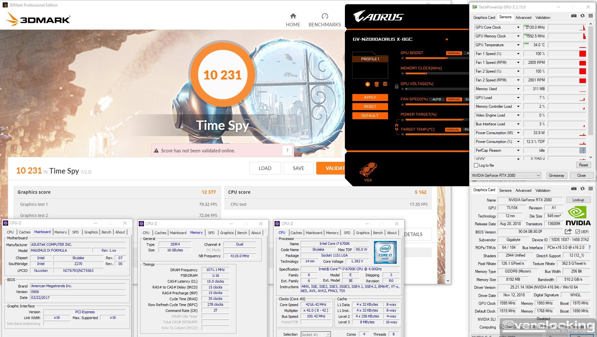Open the Benchmarks gauge icon in 3DMark

(325, 16)
